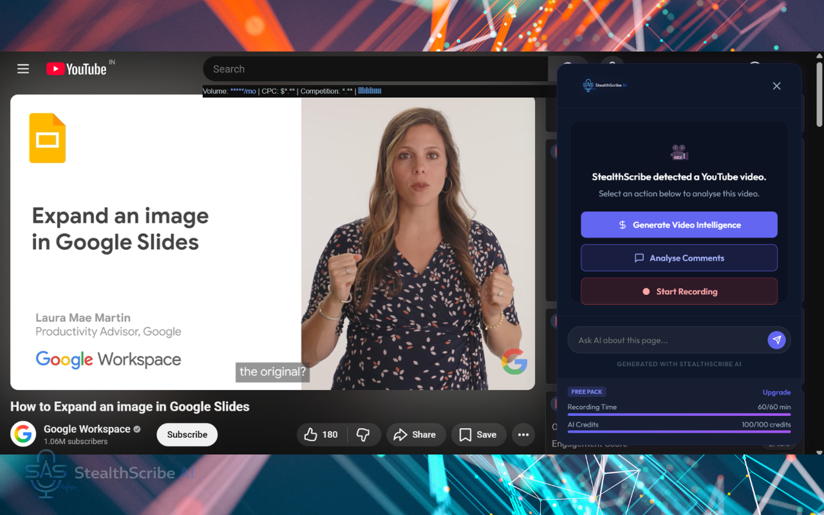Open the YouTube hamburger menu
824x515 pixels.
23,69
